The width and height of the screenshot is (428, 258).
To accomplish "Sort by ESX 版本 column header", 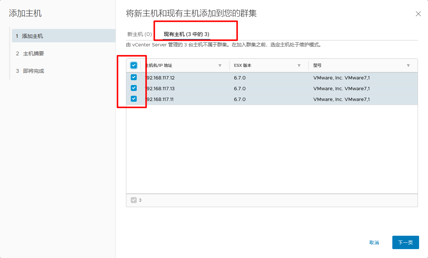I will pos(243,66).
